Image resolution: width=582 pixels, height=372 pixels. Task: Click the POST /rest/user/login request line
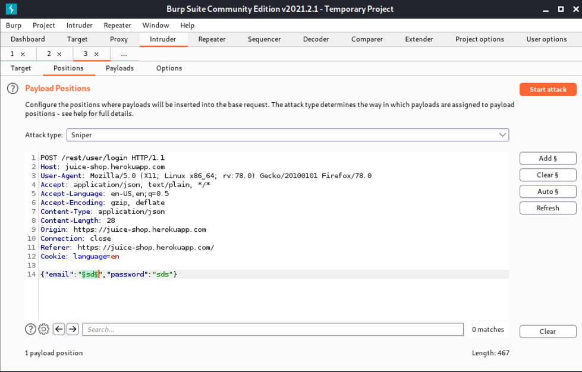tap(102, 158)
